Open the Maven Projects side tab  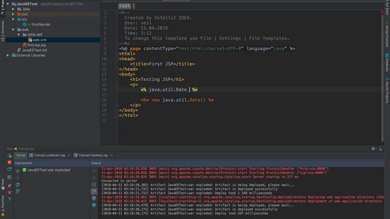[x=388, y=91]
